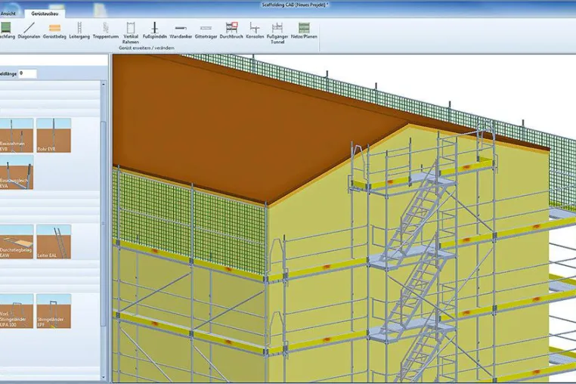This screenshot has width=576, height=384.
Task: Select the Vertikal Rahmen tool
Action: tap(131, 33)
